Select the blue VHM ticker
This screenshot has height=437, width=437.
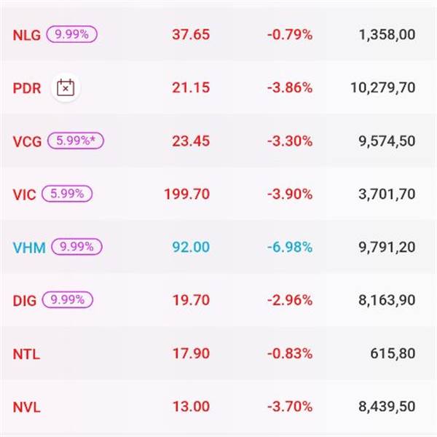(x=29, y=248)
